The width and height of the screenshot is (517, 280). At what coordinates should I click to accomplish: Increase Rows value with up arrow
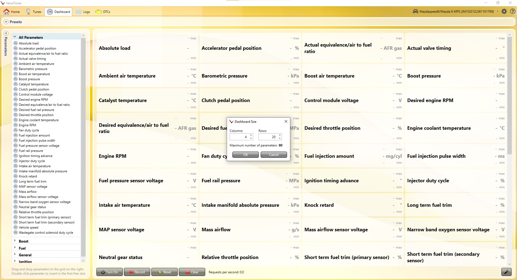pyautogui.click(x=280, y=135)
